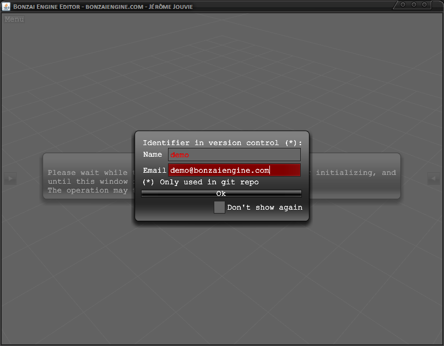Click the left side panel arrow
Image resolution: width=444 pixels, height=346 pixels.
(x=10, y=178)
